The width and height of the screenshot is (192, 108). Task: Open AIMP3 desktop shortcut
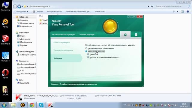(x=5, y=23)
